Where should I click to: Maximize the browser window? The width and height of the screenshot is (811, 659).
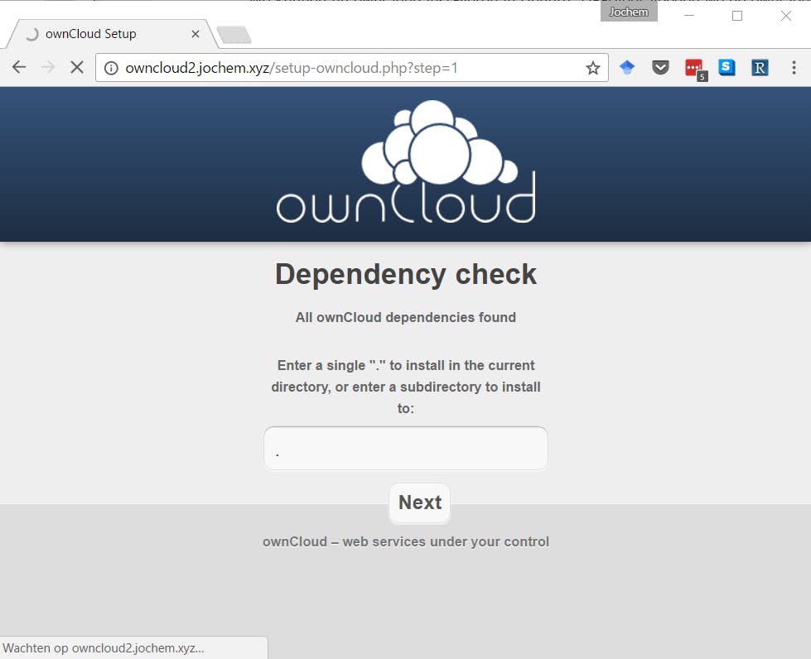[x=737, y=16]
